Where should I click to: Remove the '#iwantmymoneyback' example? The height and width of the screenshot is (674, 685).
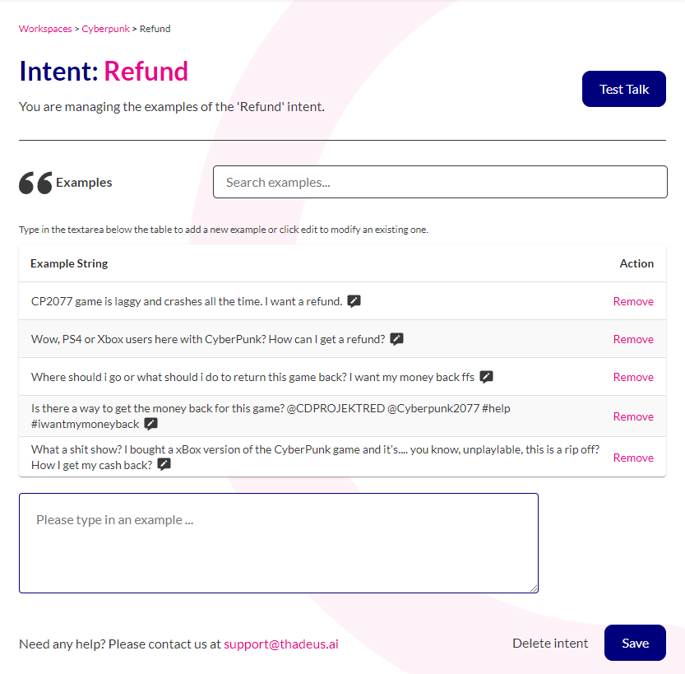[x=633, y=416]
